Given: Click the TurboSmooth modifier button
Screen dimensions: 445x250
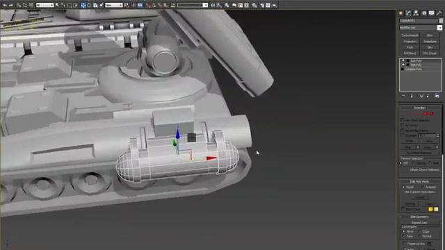Looking at the screenshot, I should (x=410, y=35).
